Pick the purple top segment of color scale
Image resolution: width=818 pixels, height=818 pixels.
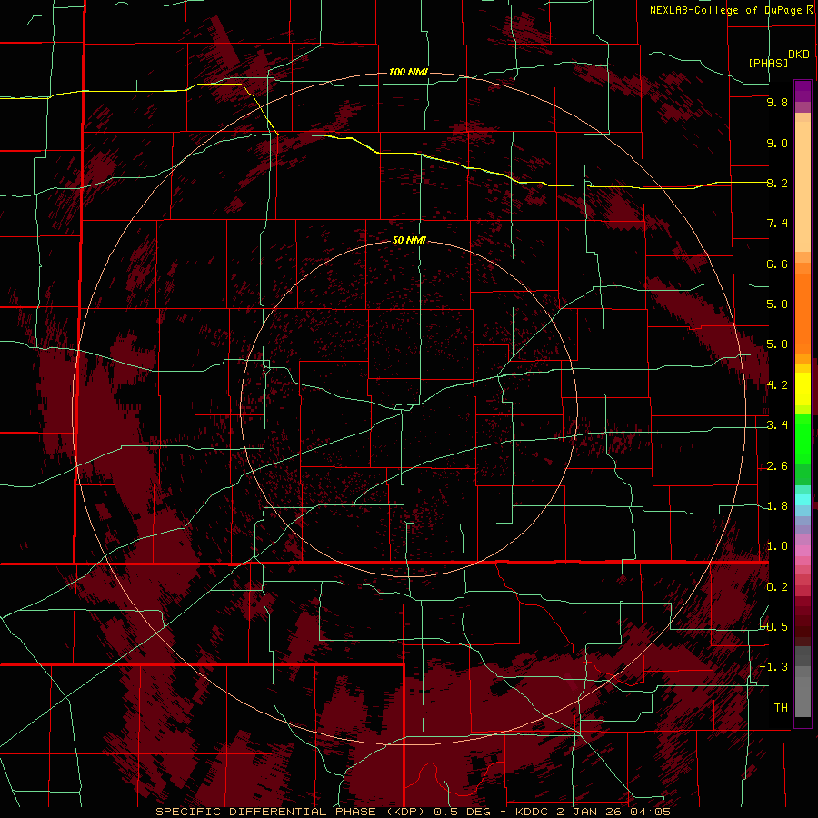point(803,91)
